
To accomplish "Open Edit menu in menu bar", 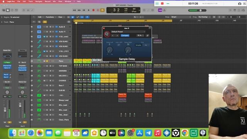I will coord(24,2).
